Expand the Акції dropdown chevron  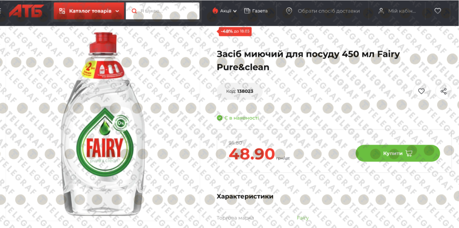tap(235, 11)
